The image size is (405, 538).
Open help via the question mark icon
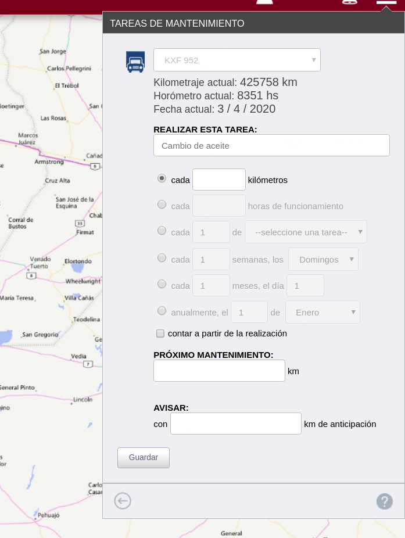click(384, 501)
